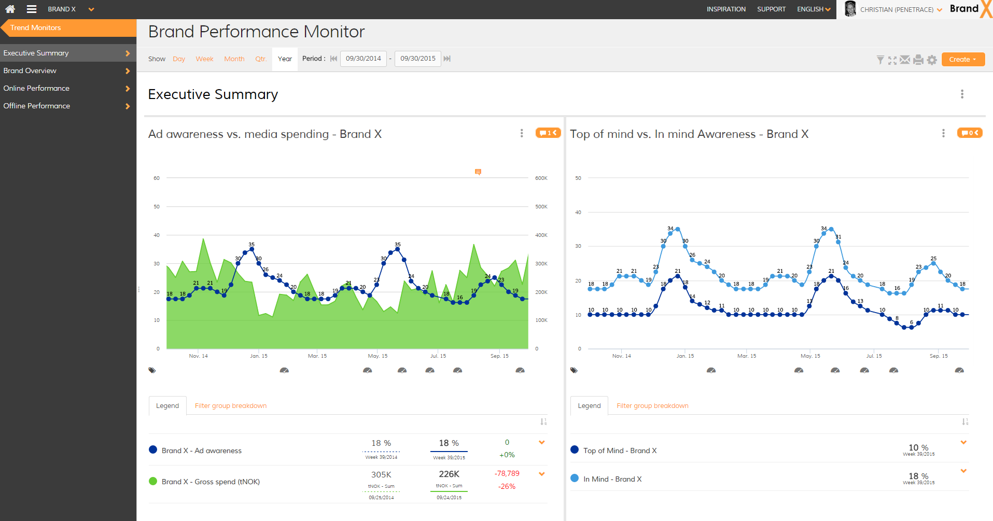Open the filter funnel icon
Screen dimensions: 993x521
tap(880, 60)
